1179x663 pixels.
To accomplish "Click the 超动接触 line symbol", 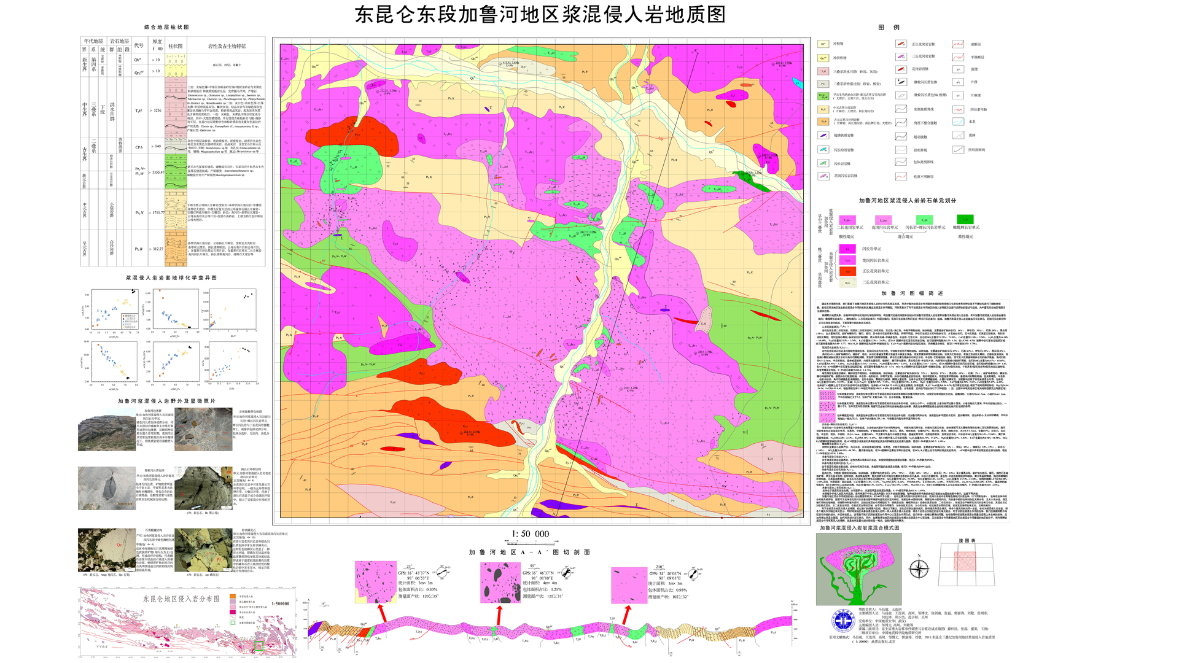I will coord(901,136).
